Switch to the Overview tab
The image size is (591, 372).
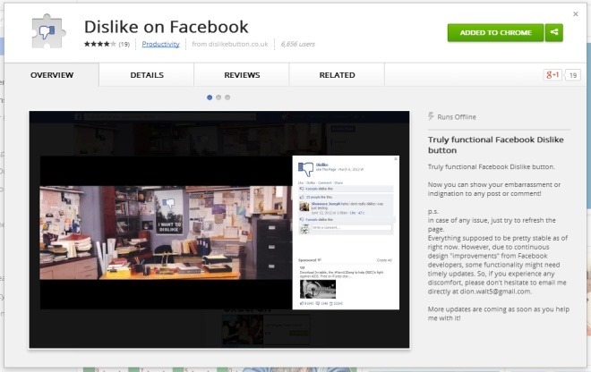(52, 76)
